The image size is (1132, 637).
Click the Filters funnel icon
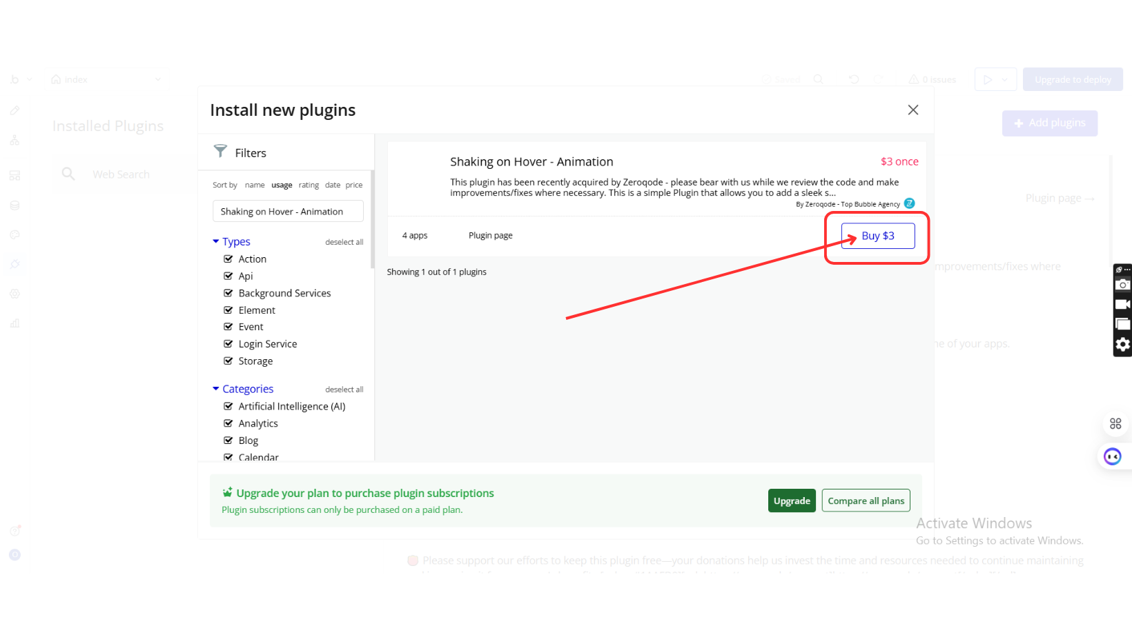(x=220, y=151)
